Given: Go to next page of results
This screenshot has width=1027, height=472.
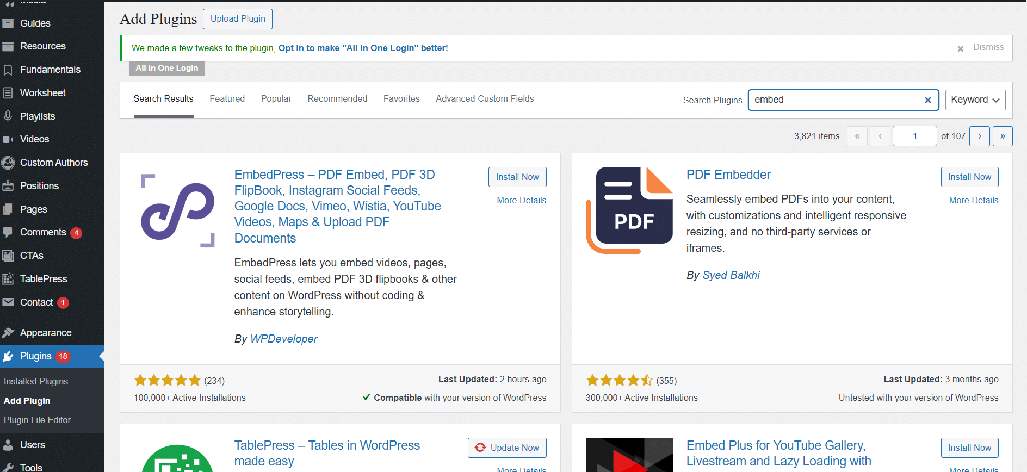Looking at the screenshot, I should pos(980,136).
